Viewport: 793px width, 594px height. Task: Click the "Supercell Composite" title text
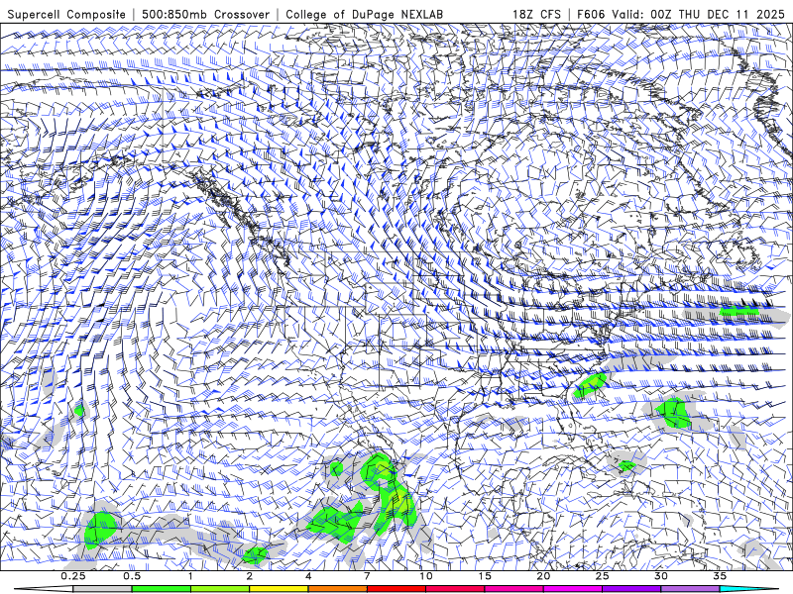coord(66,14)
